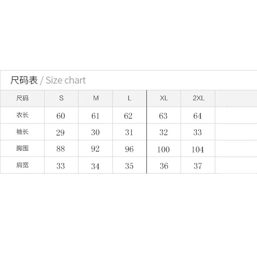The width and height of the screenshot is (257, 257).
Task: Select garment length 62 for L
Action: click(128, 116)
